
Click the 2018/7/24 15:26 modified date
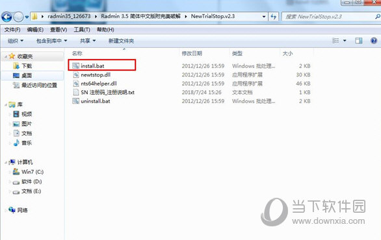[202, 92]
